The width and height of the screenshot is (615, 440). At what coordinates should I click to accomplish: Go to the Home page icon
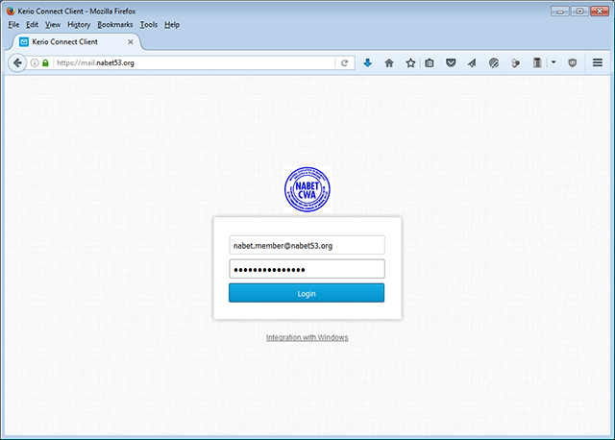(389, 62)
